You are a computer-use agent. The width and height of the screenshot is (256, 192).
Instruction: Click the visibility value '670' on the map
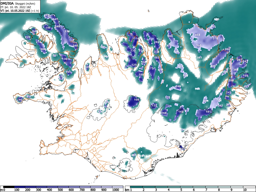pyautogui.click(x=100, y=112)
